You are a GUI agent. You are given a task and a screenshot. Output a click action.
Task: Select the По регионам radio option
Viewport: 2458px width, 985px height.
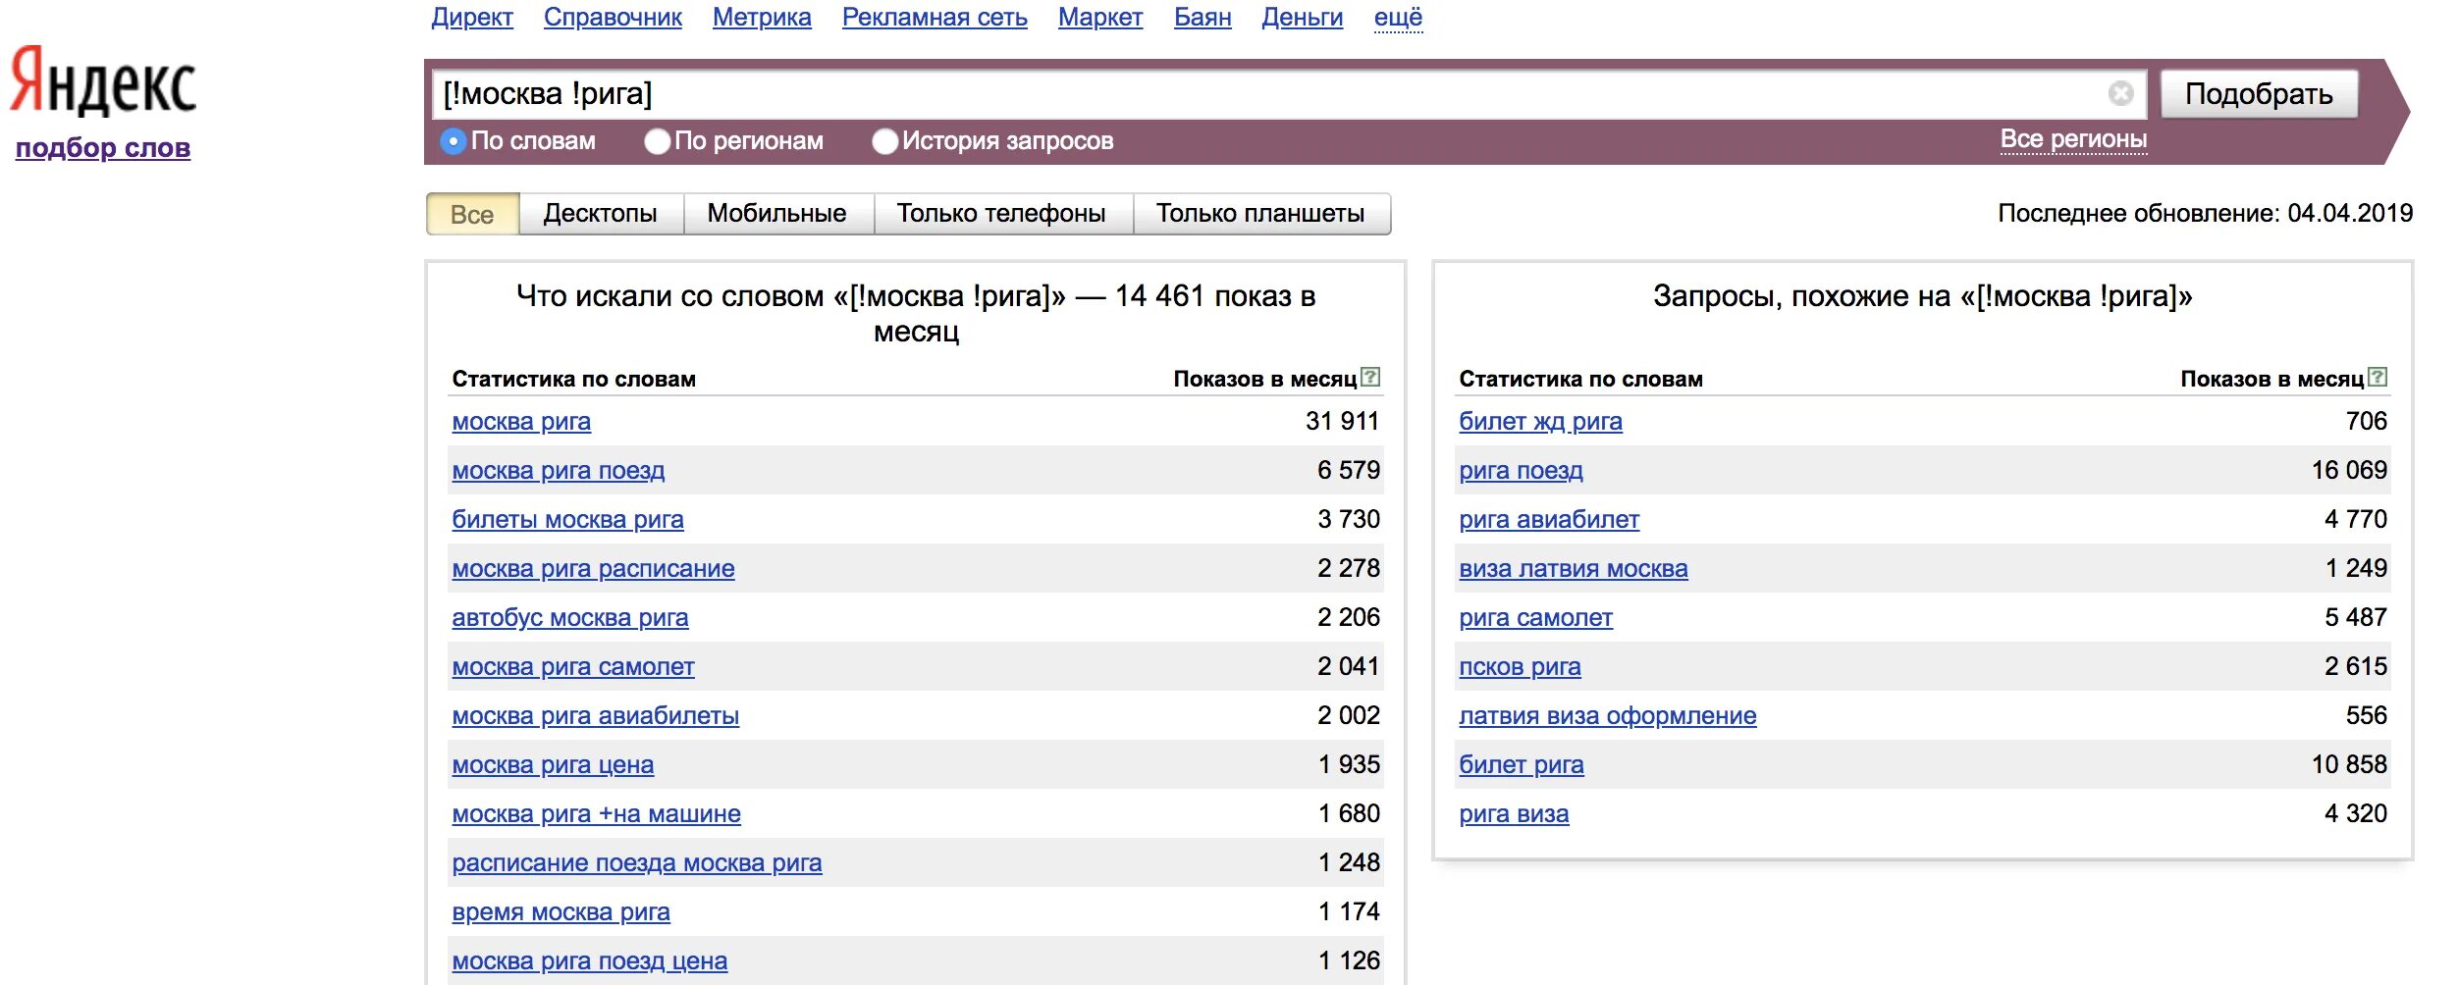coord(657,141)
